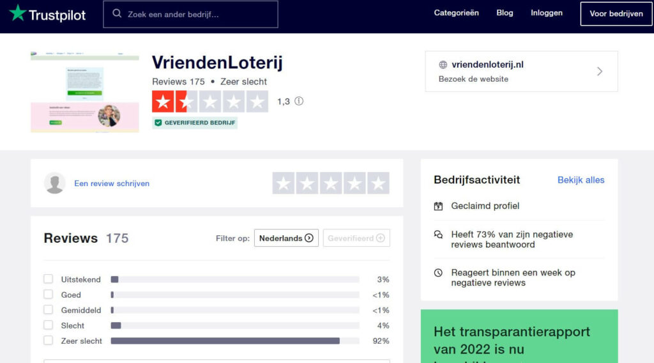The height and width of the screenshot is (363, 654).
Task: Click the search field Zoek een ander bedrijf
Action: [190, 14]
